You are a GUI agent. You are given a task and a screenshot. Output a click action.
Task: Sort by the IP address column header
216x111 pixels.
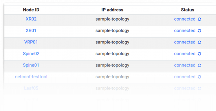[x=112, y=10]
